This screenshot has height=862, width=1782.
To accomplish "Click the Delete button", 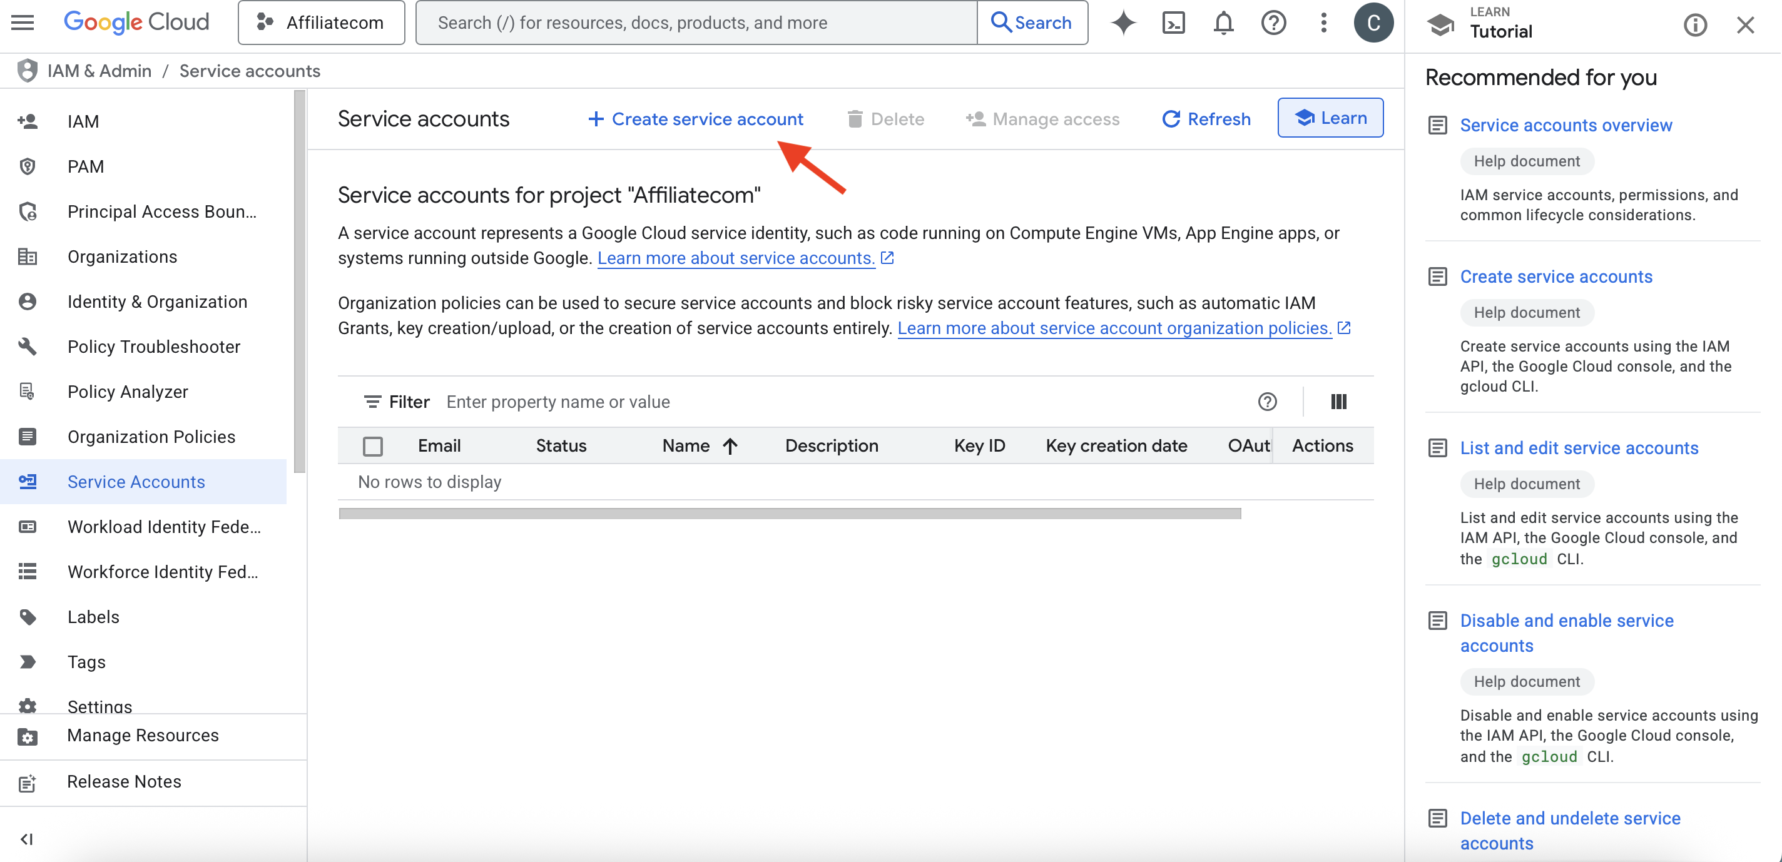I will (x=885, y=119).
